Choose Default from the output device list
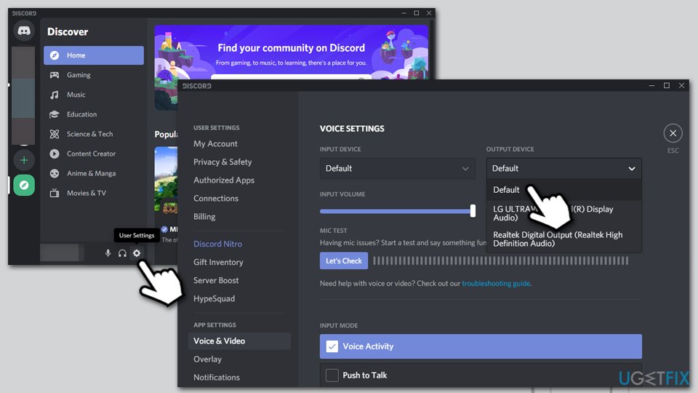 (564, 190)
